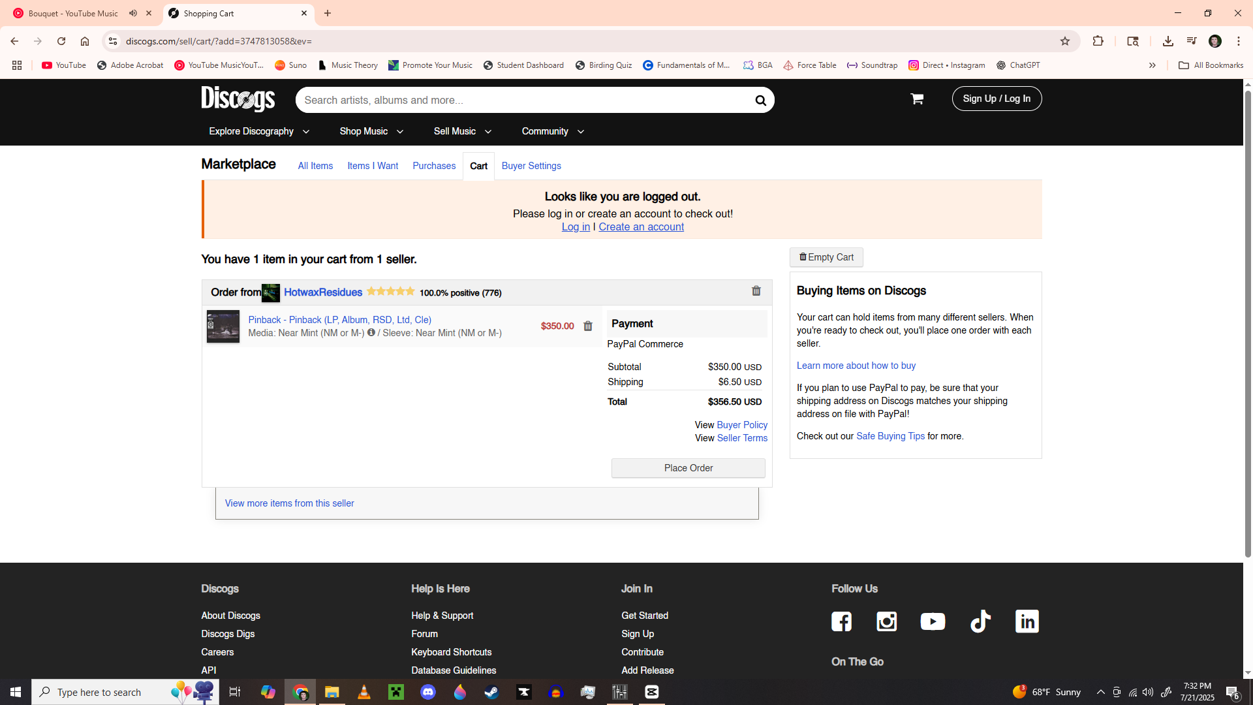Screen dimensions: 1253x705
Task: Open VLC from the taskbar
Action: (x=364, y=692)
